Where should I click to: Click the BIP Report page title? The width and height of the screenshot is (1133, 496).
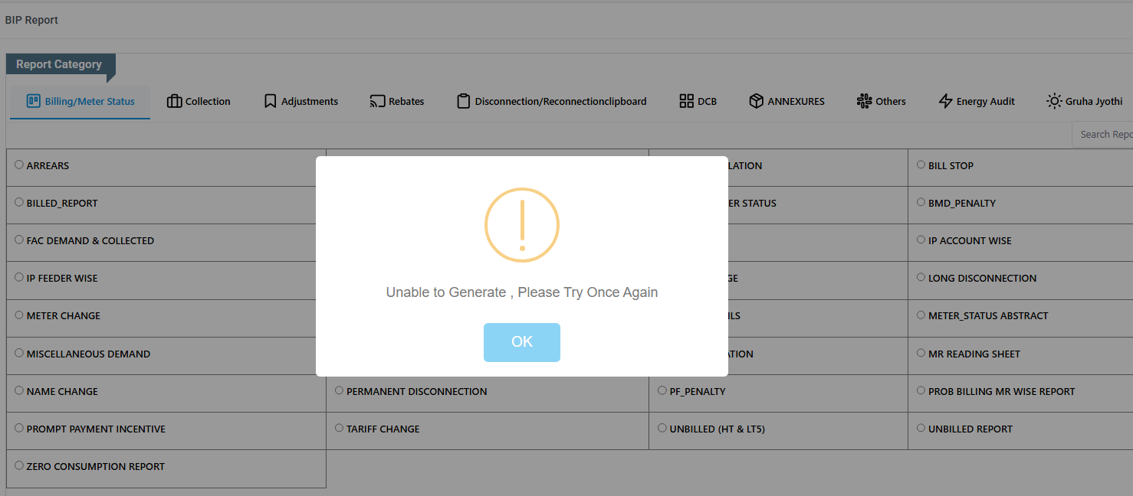(x=31, y=20)
